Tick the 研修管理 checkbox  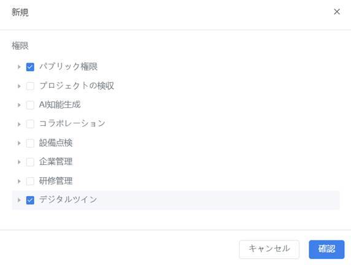point(30,181)
